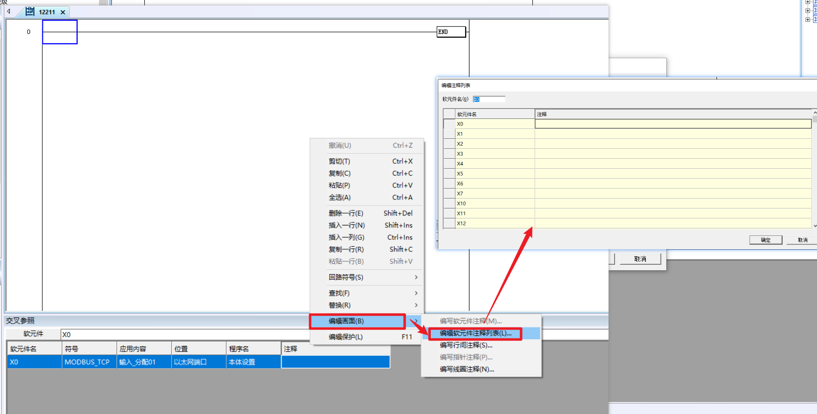The width and height of the screenshot is (817, 414).
Task: Choose 编写线圈注释(N) menu entry
Action: coord(467,369)
